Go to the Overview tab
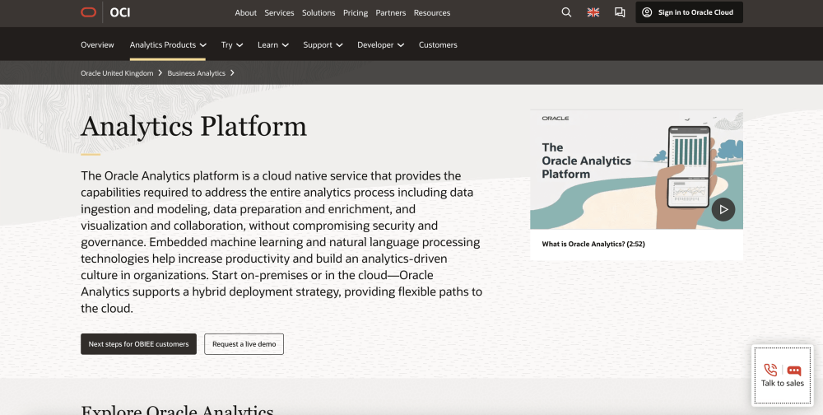823x415 pixels. (97, 44)
